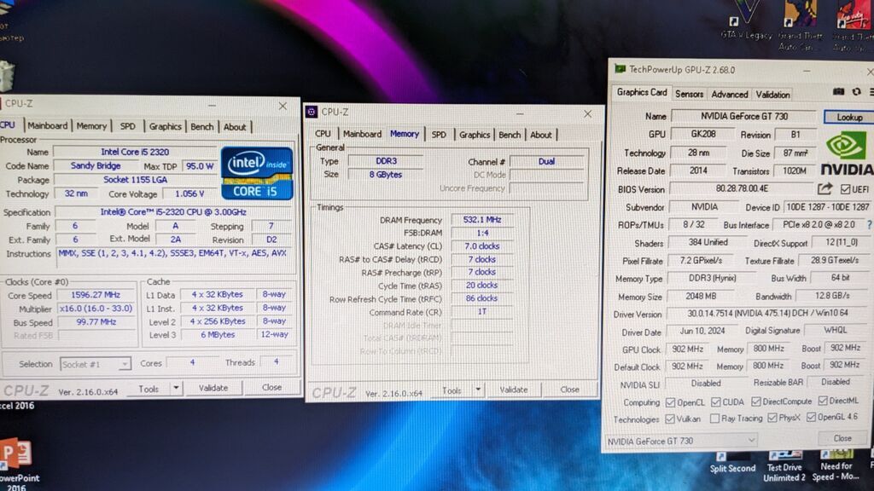Click Tools button in Memory CPU-Z window
The image size is (874, 491).
[x=452, y=390]
